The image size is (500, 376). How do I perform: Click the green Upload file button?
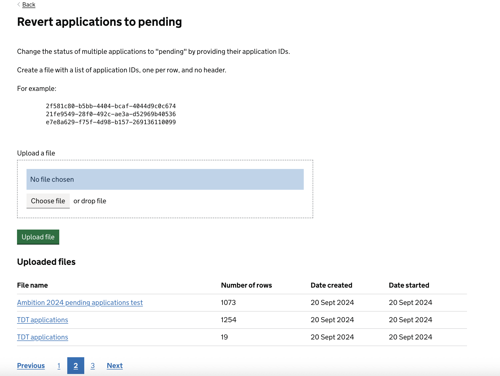(38, 237)
